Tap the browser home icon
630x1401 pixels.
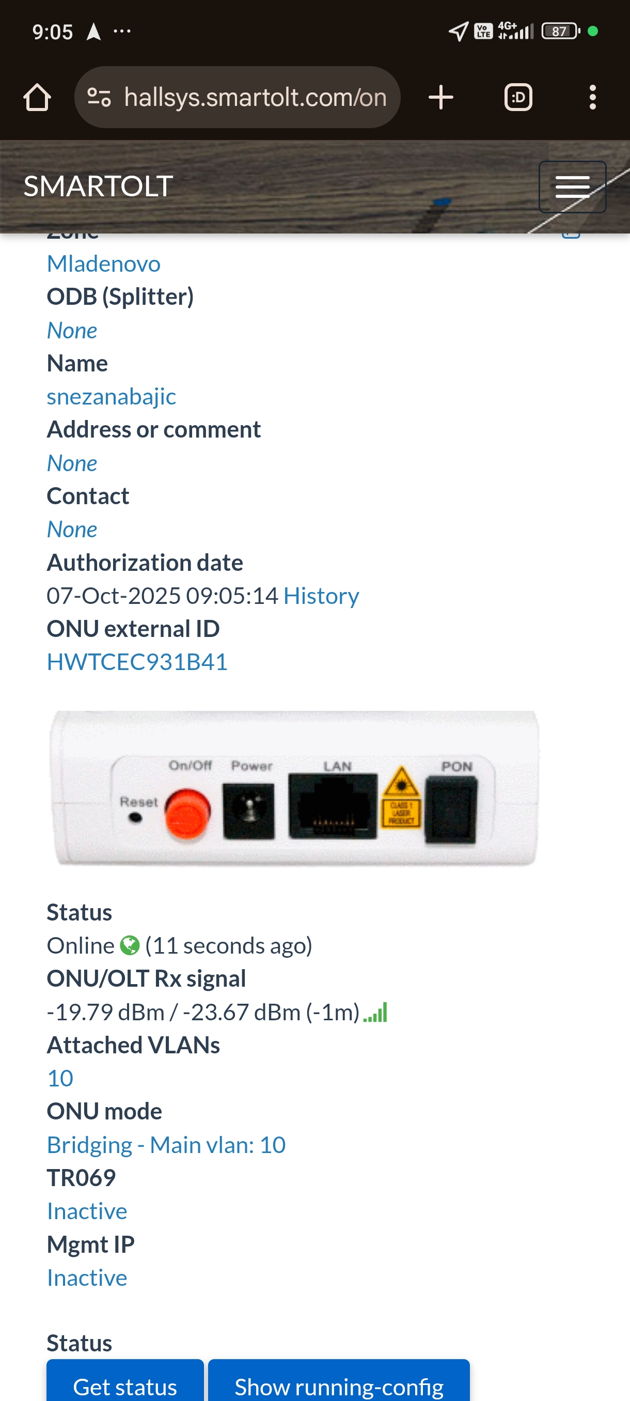coord(37,97)
